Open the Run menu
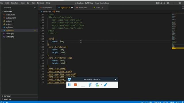Viewport: 184px width, 103px height. pyautogui.click(x=33, y=3)
